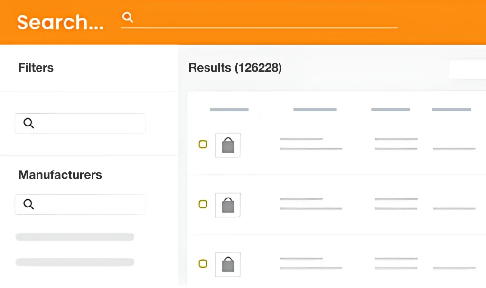Open the second row's shopping bag icon
The width and height of the screenshot is (486, 288).
(228, 205)
